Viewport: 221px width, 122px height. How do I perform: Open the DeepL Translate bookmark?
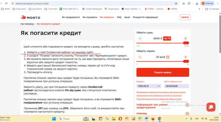tap(132, 9)
